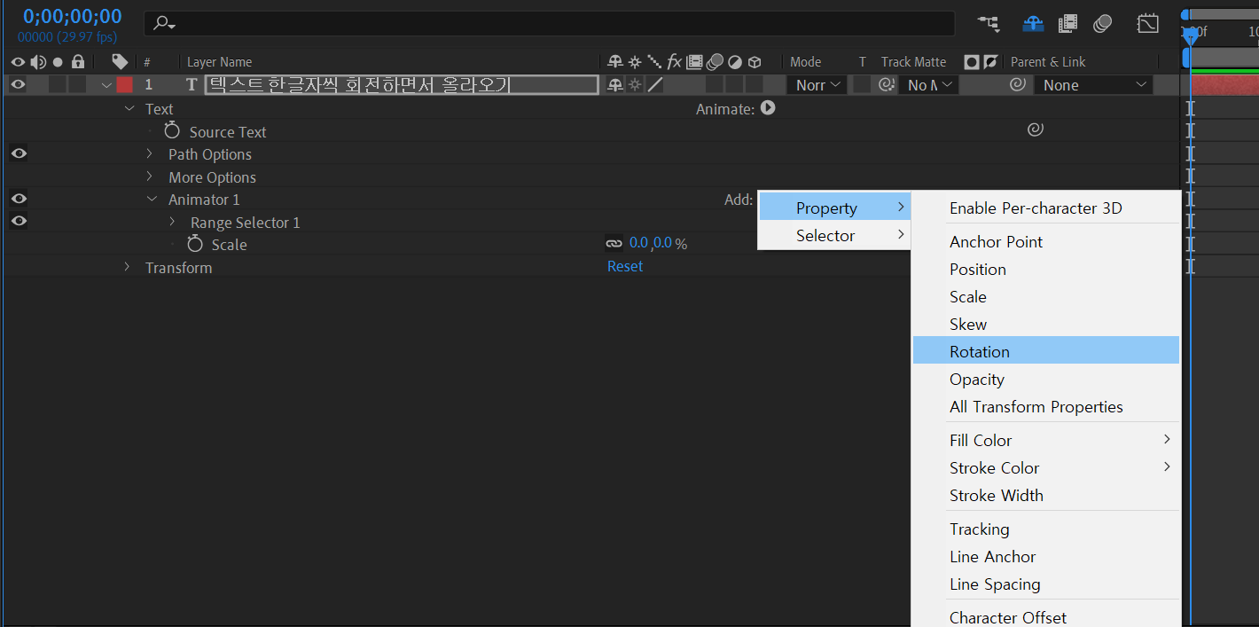
Task: Expand Range Selector 1
Action: [172, 222]
